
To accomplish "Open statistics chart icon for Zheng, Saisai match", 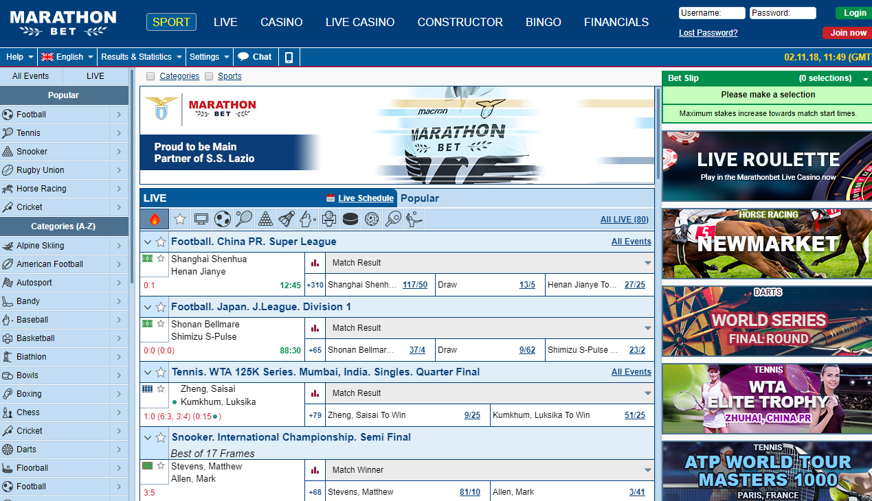I will (315, 393).
